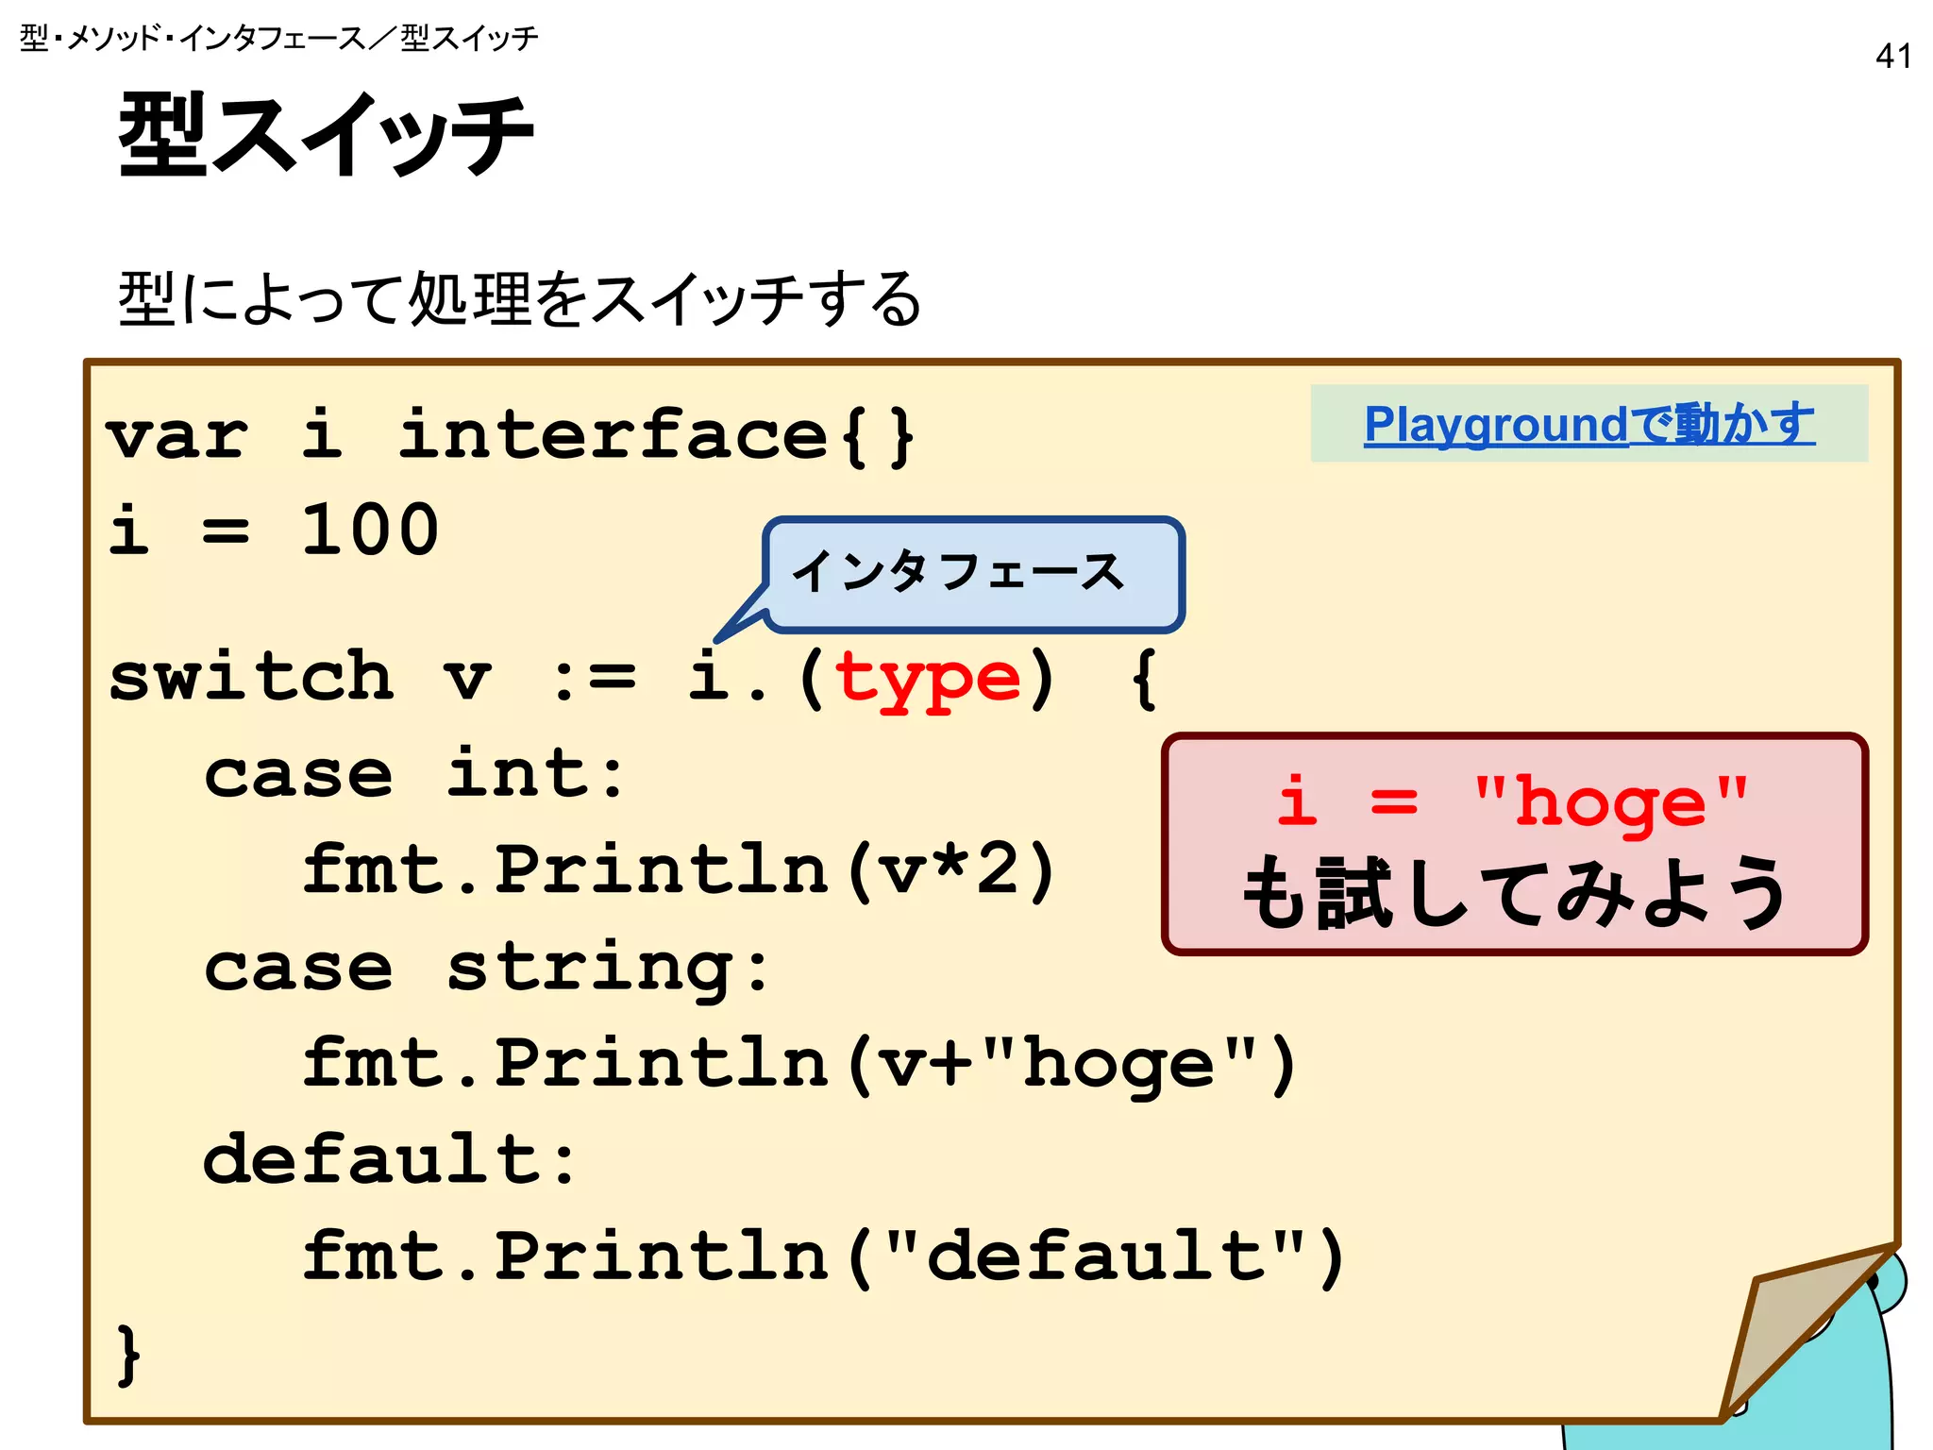Click the fmt.Println("default") line
The height and width of the screenshot is (1450, 1933).
pos(823,1256)
